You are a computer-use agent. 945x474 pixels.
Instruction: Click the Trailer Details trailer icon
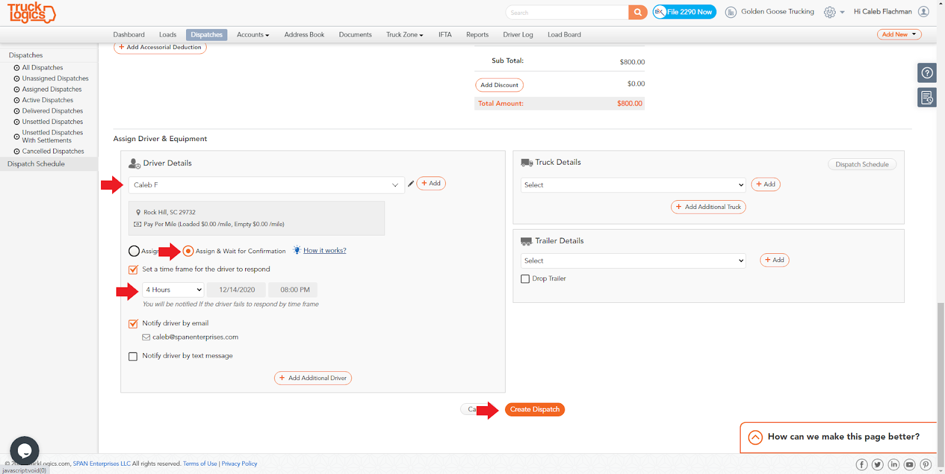point(526,241)
